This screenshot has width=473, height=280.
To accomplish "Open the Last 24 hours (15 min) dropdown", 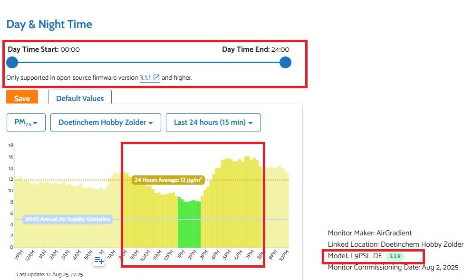I will pos(213,122).
